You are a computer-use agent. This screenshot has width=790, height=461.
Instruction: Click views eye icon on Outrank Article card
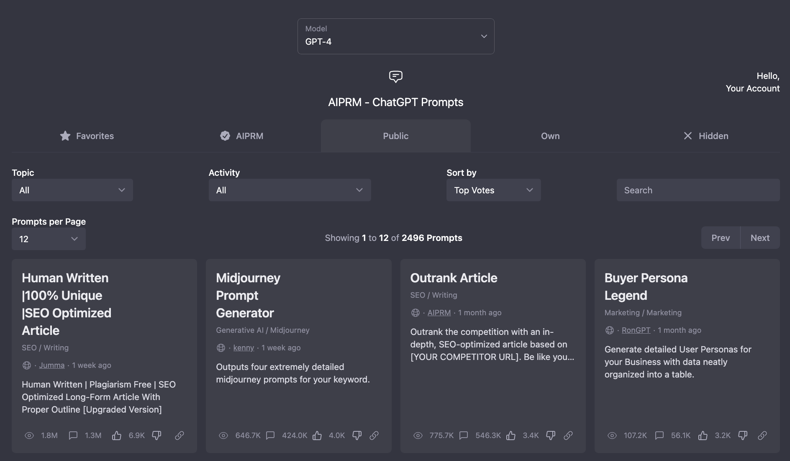pyautogui.click(x=418, y=436)
